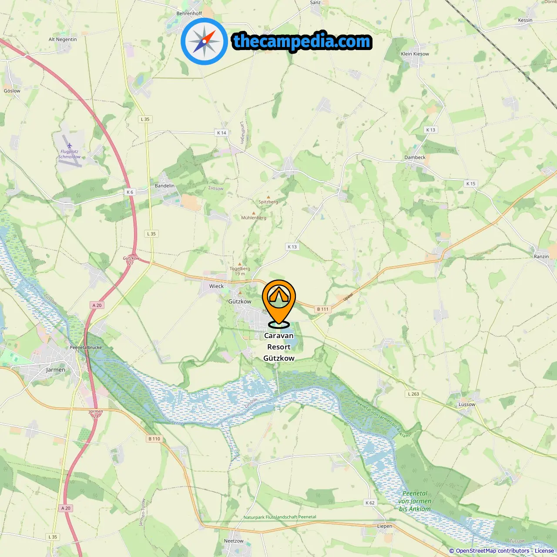Click the L 263 road shield
Viewport: 557px width, 557px height.
pyautogui.click(x=413, y=394)
